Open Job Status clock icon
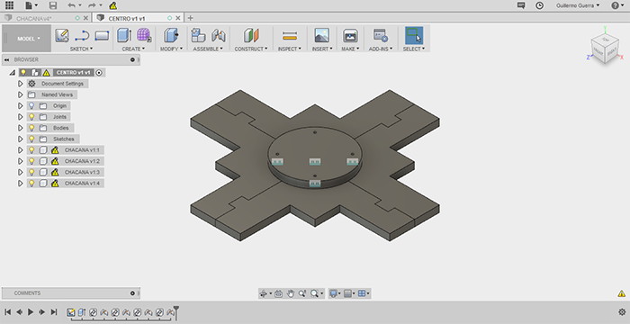 (x=540, y=5)
